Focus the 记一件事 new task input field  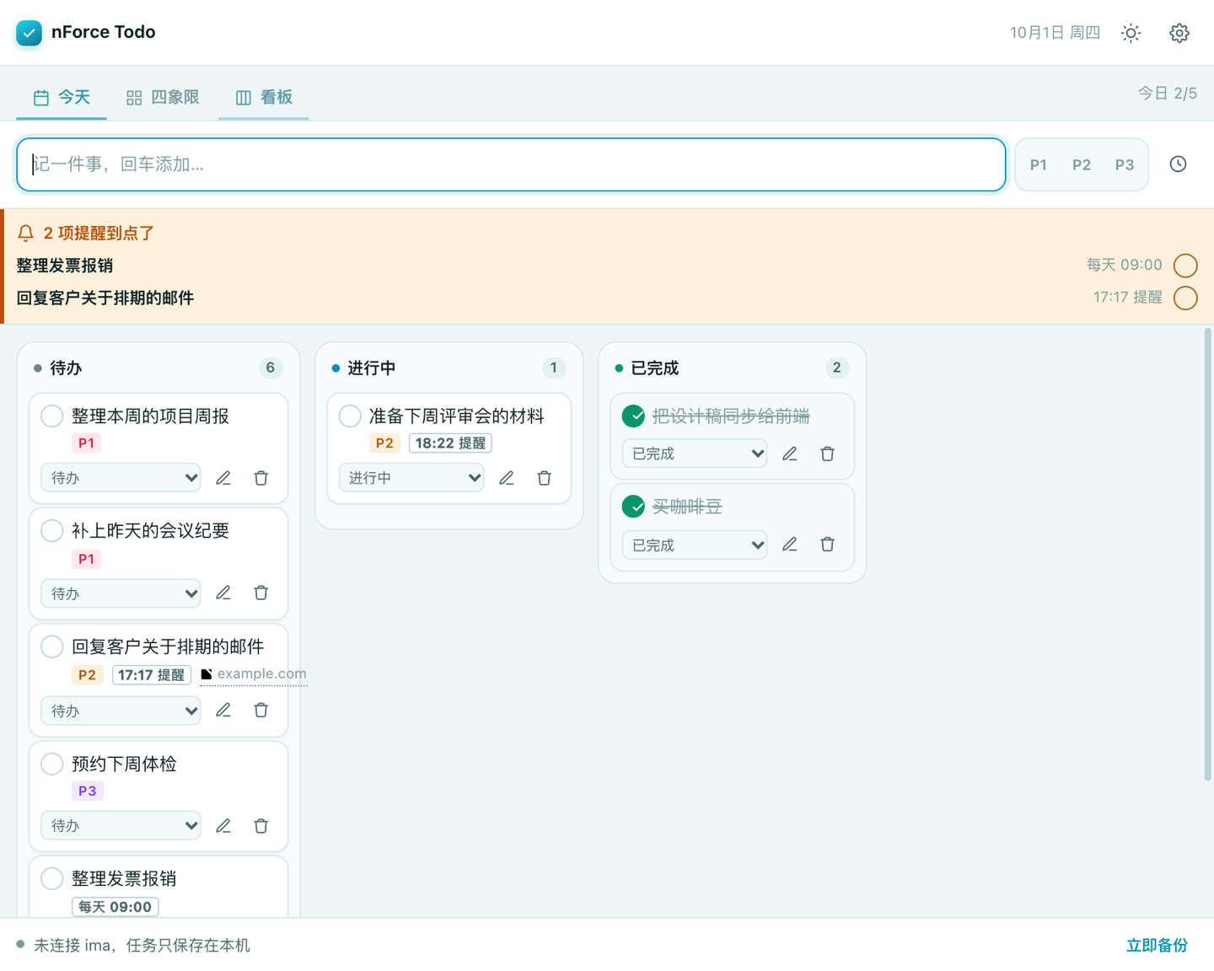(511, 164)
